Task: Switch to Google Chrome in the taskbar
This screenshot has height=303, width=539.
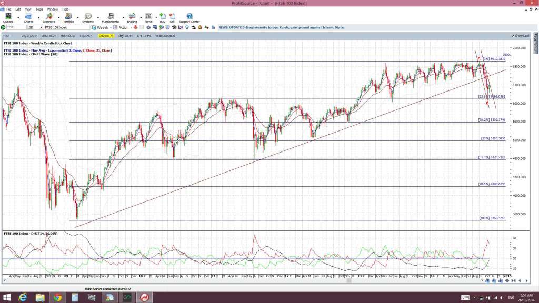Action: coord(57,297)
